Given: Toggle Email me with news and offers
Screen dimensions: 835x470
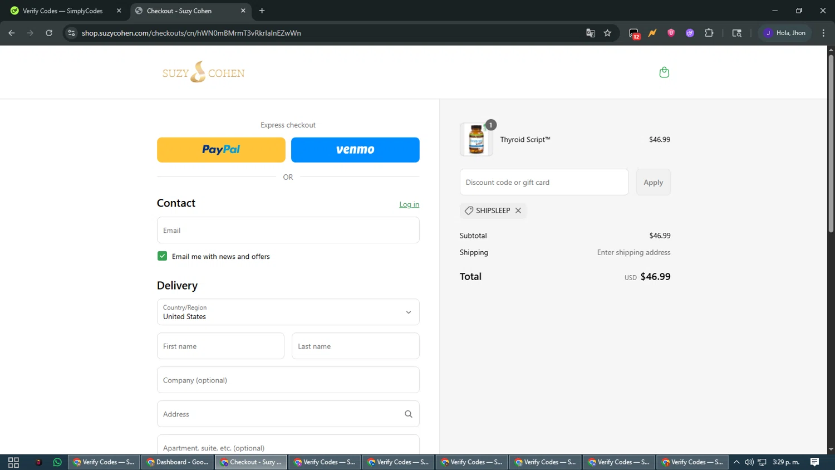Looking at the screenshot, I should tap(162, 256).
